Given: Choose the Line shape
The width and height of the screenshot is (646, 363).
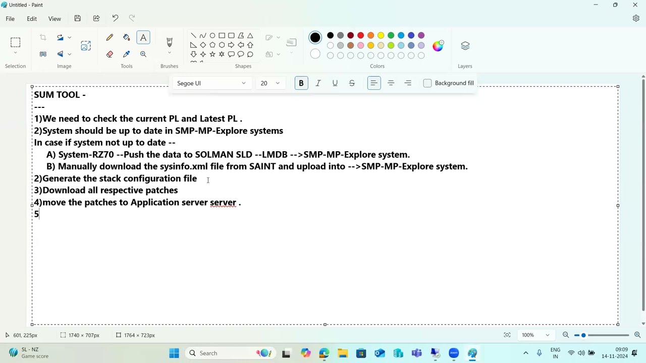Looking at the screenshot, I should tap(193, 35).
